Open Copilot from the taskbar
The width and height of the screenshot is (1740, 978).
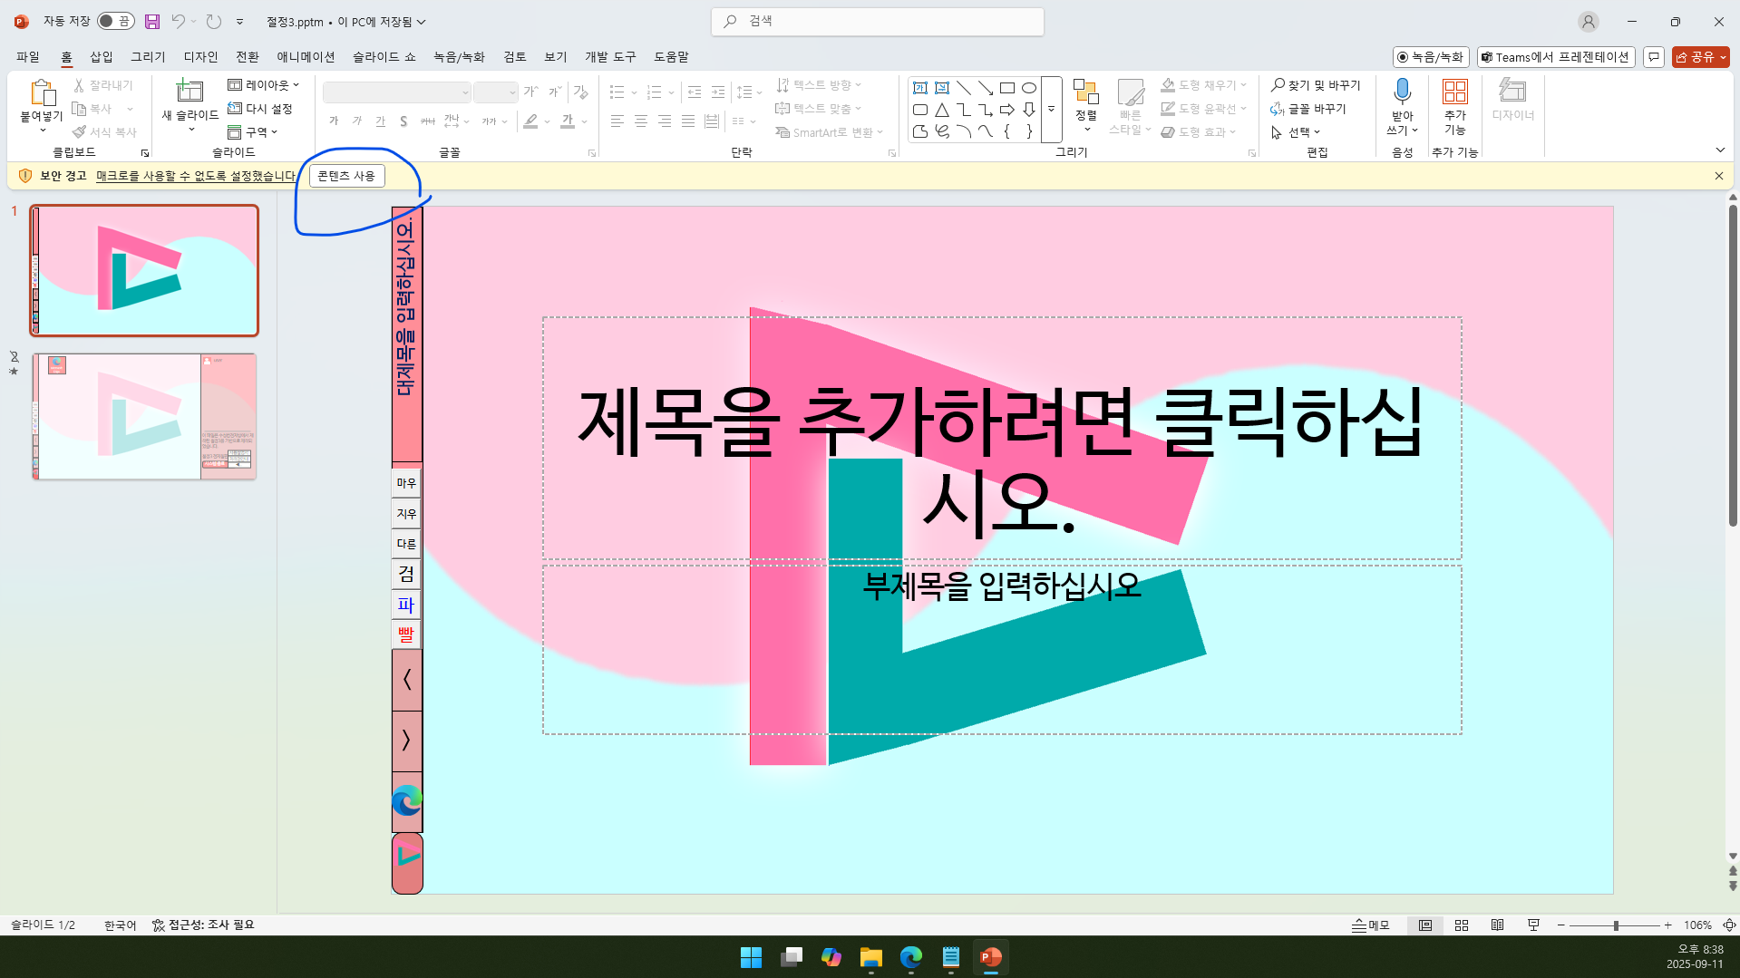point(831,957)
